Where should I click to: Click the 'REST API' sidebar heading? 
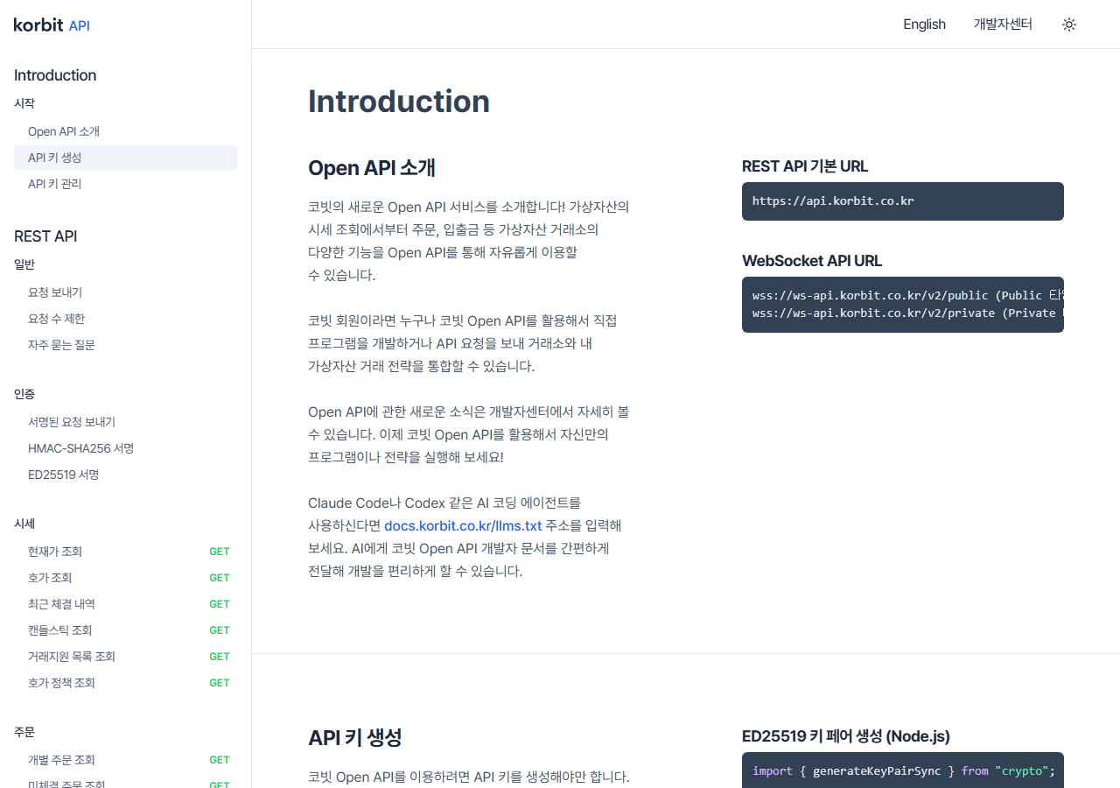point(45,236)
